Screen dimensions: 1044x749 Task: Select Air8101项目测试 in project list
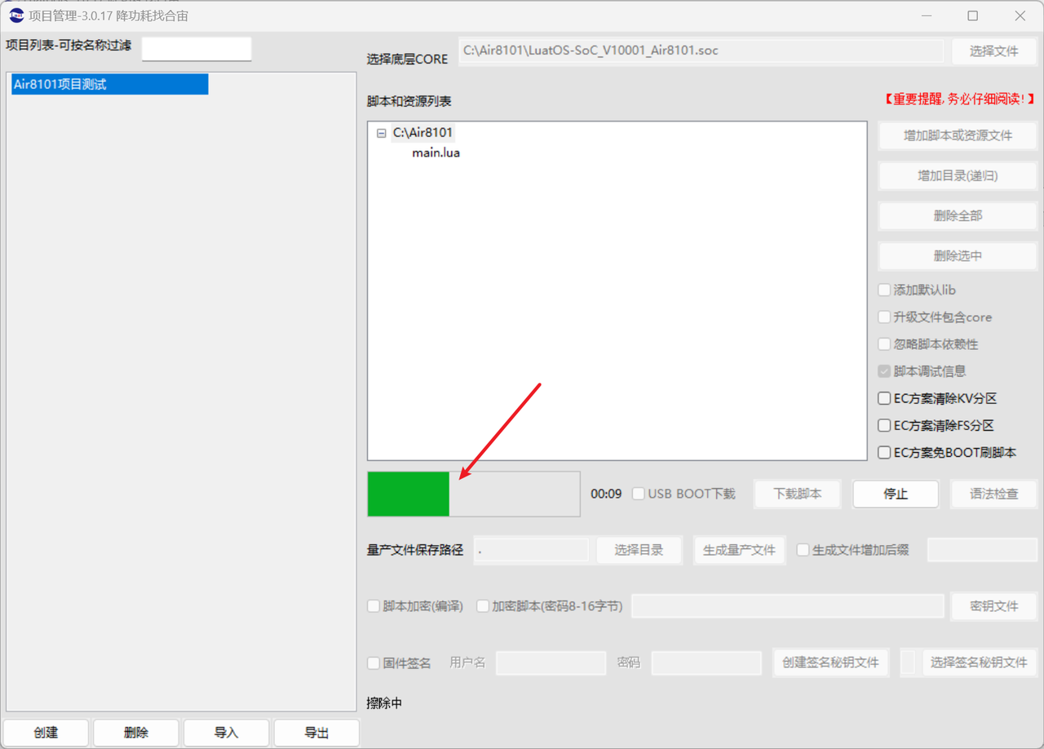click(110, 84)
